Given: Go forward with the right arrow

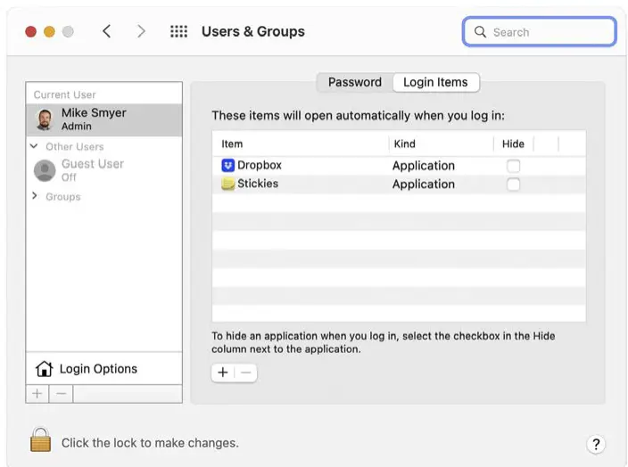Looking at the screenshot, I should [141, 31].
